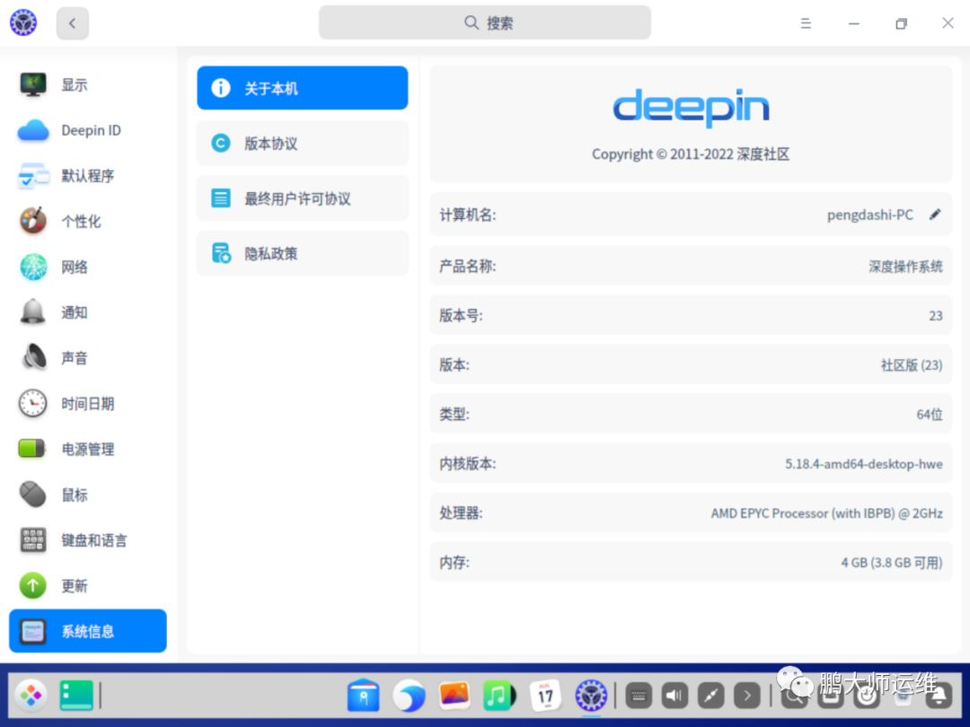Image resolution: width=970 pixels, height=727 pixels.
Task: Click the kernel version 5.18.4-amd64-desktop-hwe
Action: pyautogui.click(x=864, y=464)
